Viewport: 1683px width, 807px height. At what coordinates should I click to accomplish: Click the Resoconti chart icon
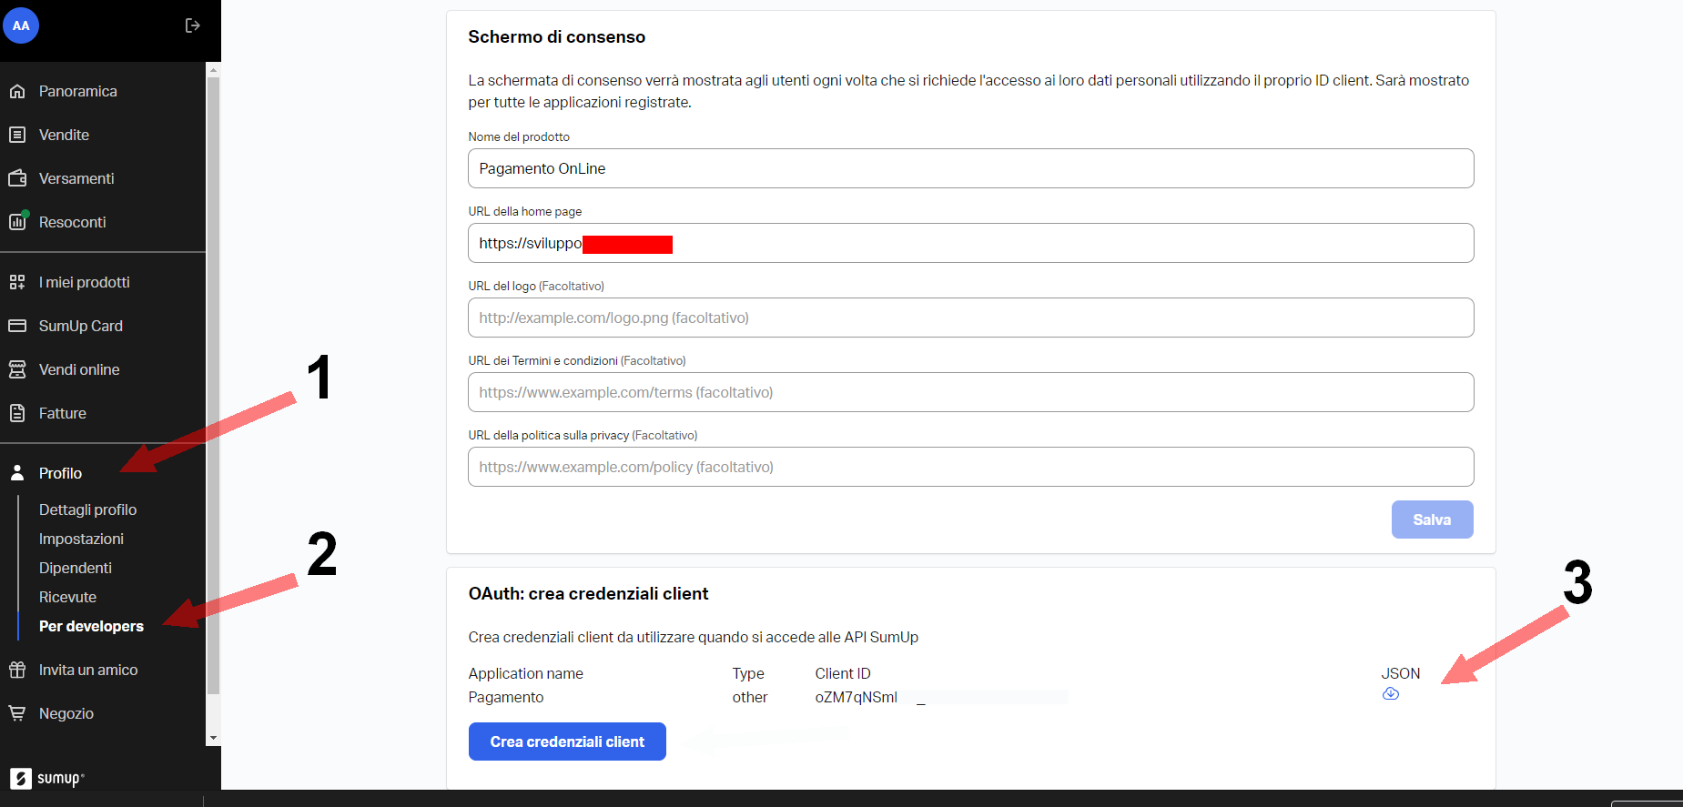17,221
